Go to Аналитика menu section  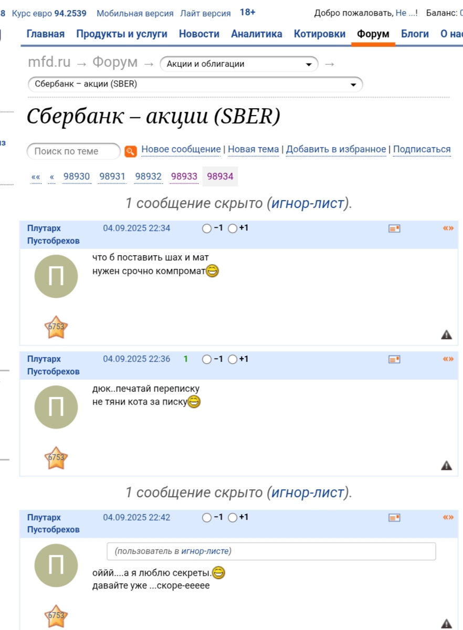256,34
